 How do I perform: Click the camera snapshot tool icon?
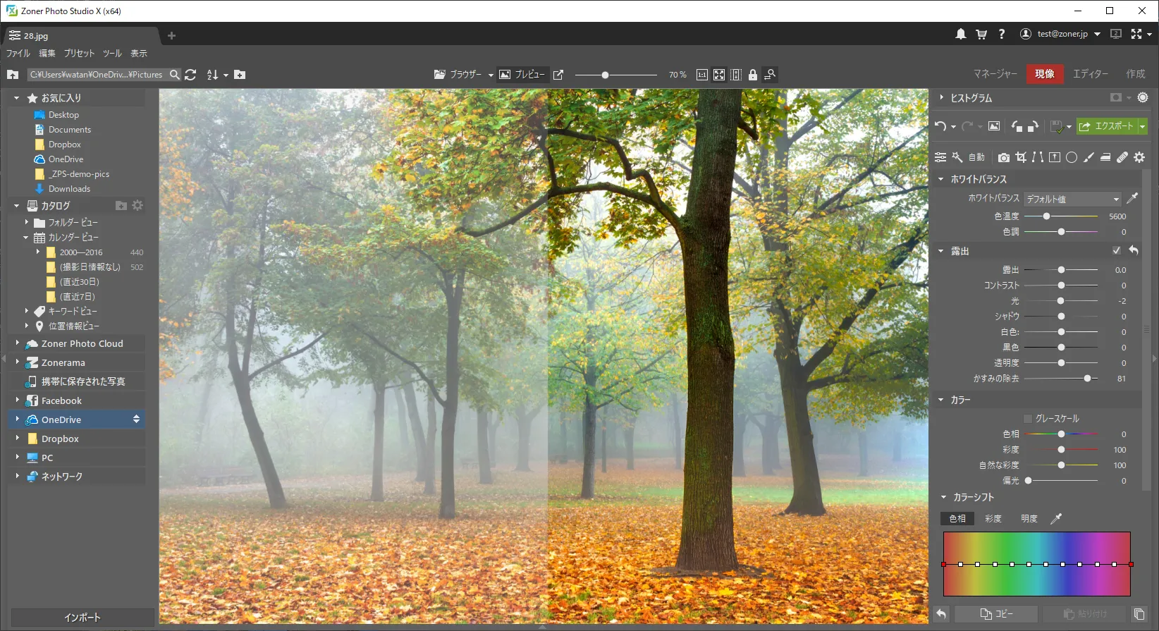(1004, 157)
